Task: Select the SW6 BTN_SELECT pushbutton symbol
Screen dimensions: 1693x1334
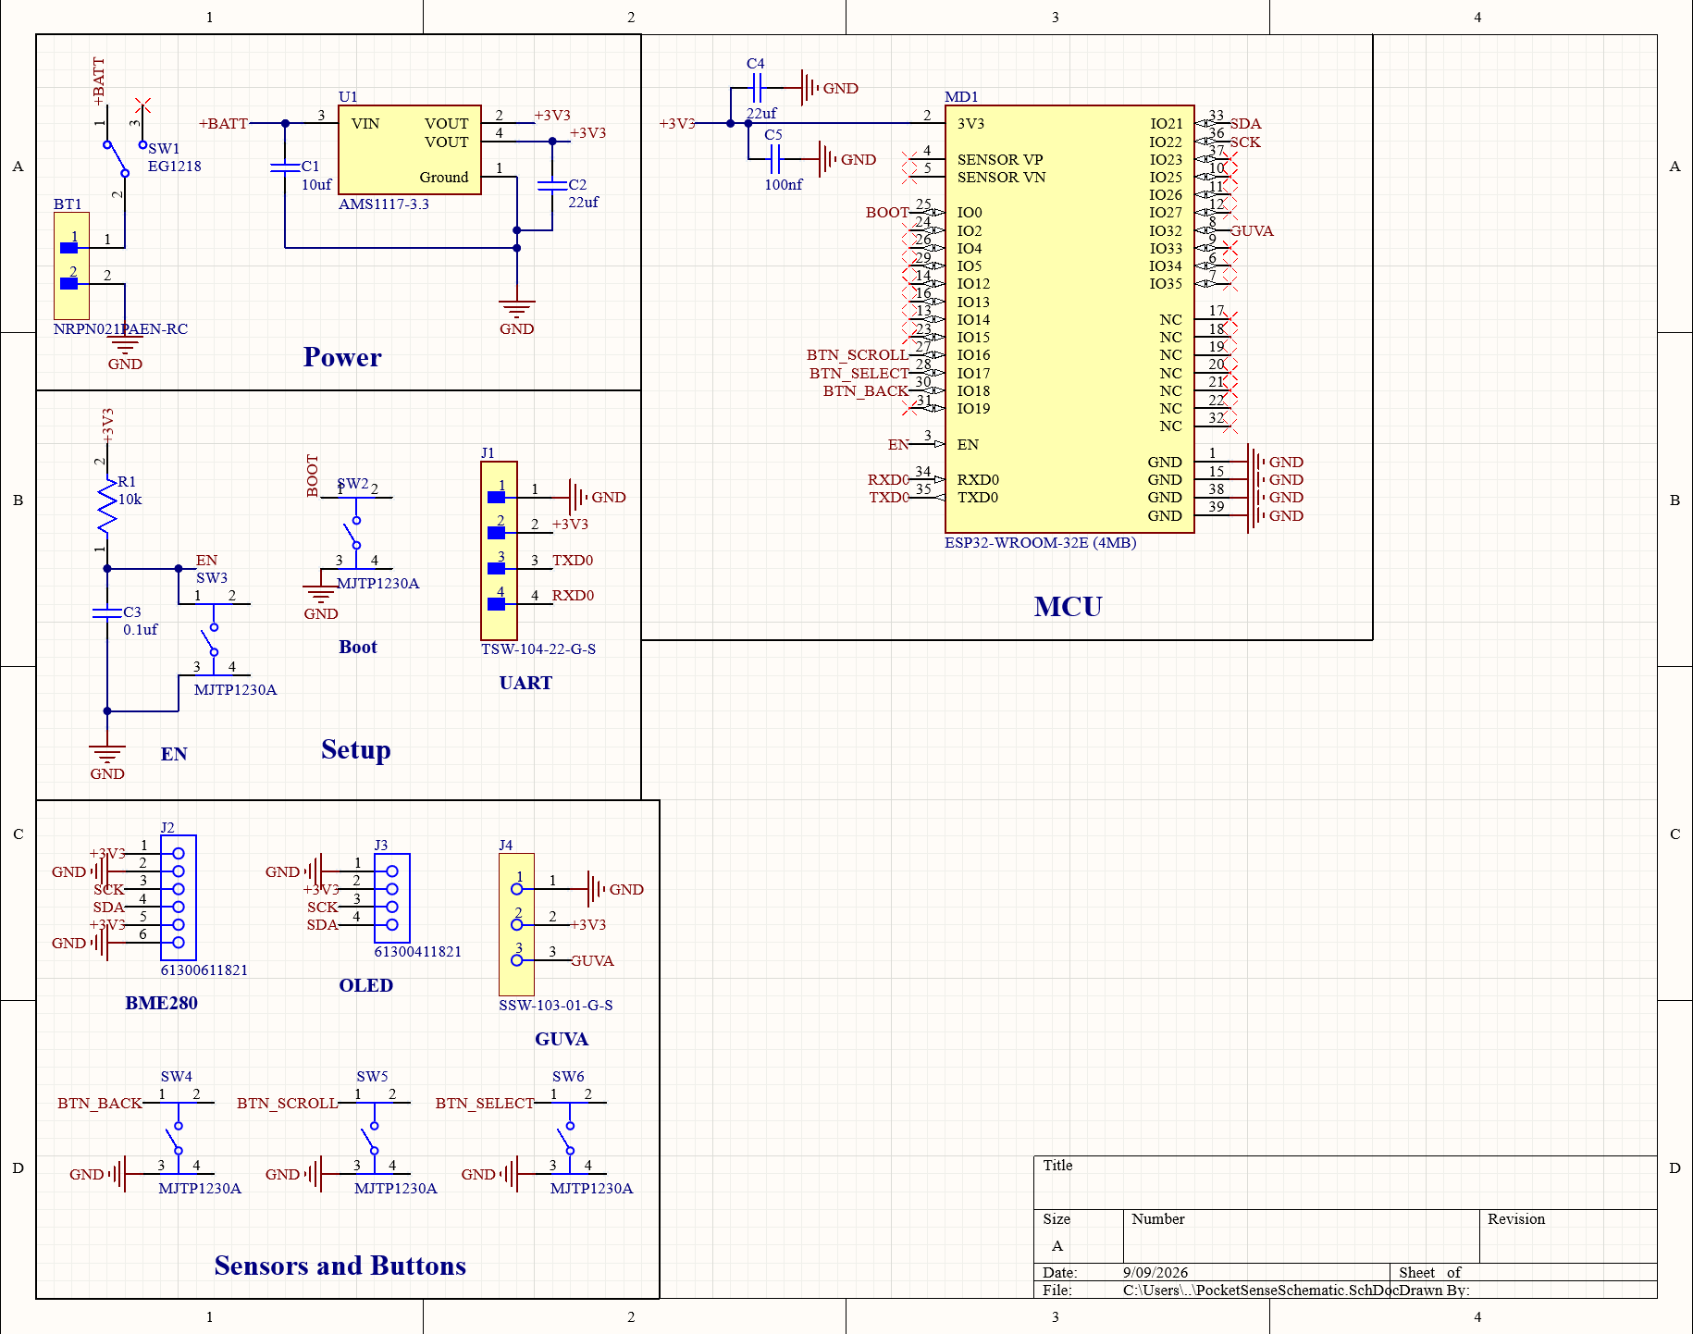Action: [571, 1138]
